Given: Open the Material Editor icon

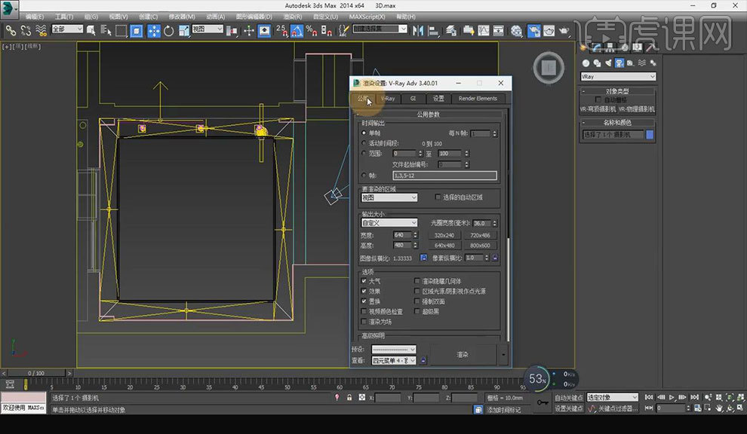Looking at the screenshot, I should [x=516, y=31].
